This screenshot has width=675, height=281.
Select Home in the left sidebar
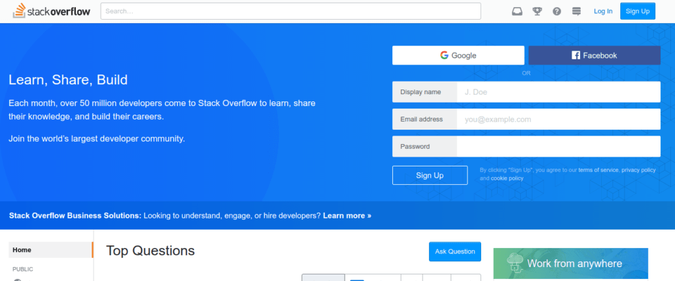[x=22, y=250]
